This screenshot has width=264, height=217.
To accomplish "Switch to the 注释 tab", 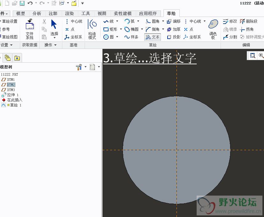I will (53, 13).
